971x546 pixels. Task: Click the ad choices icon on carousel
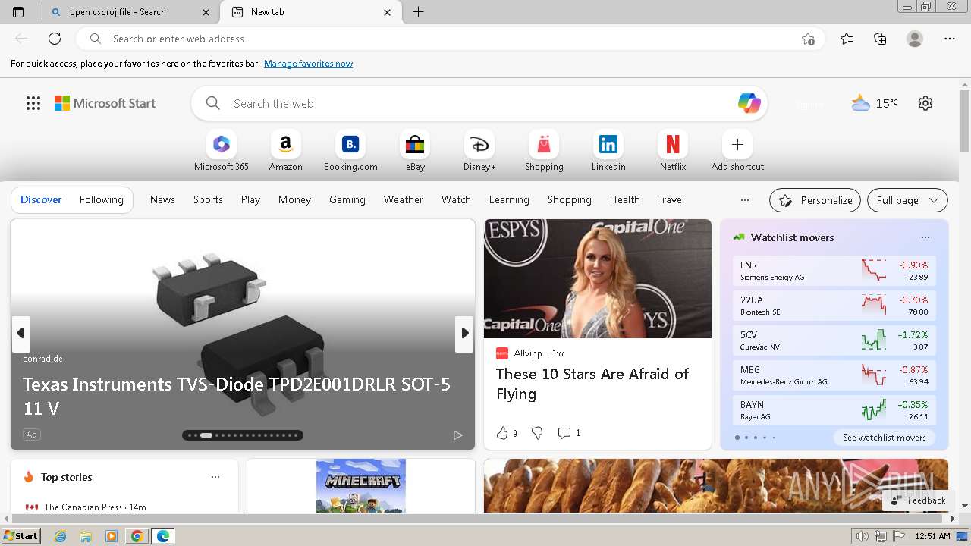[457, 435]
